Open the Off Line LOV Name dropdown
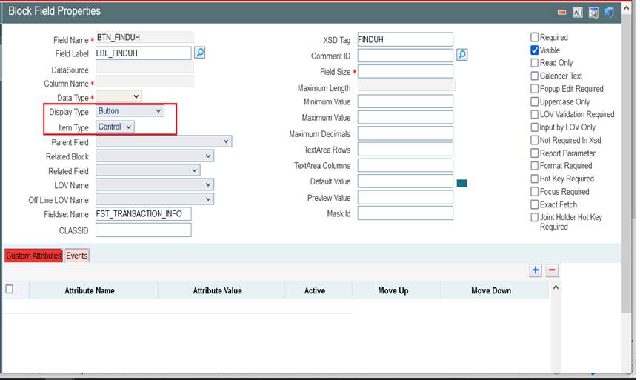 point(155,199)
